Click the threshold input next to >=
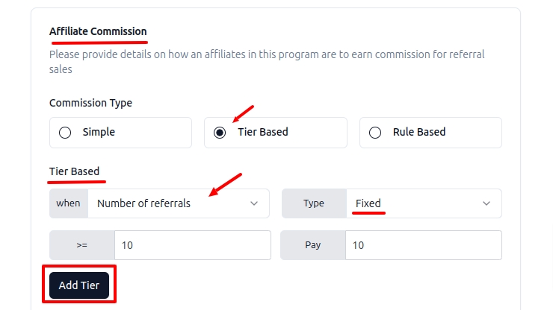This screenshot has height=310, width=553. (192, 245)
